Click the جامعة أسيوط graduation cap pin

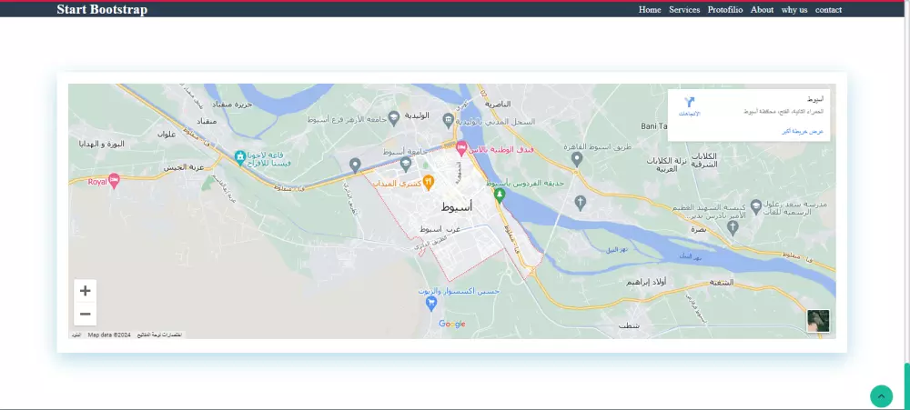coord(406,164)
